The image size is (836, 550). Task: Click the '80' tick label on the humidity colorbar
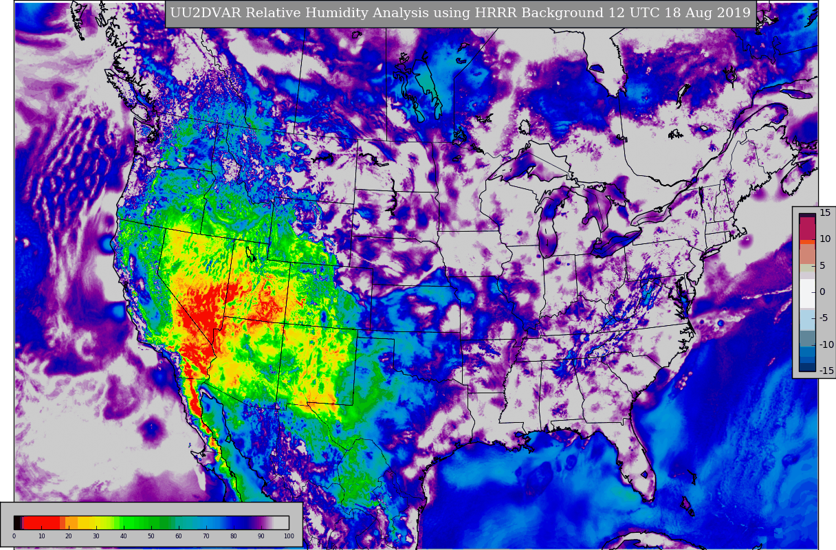[x=234, y=536]
